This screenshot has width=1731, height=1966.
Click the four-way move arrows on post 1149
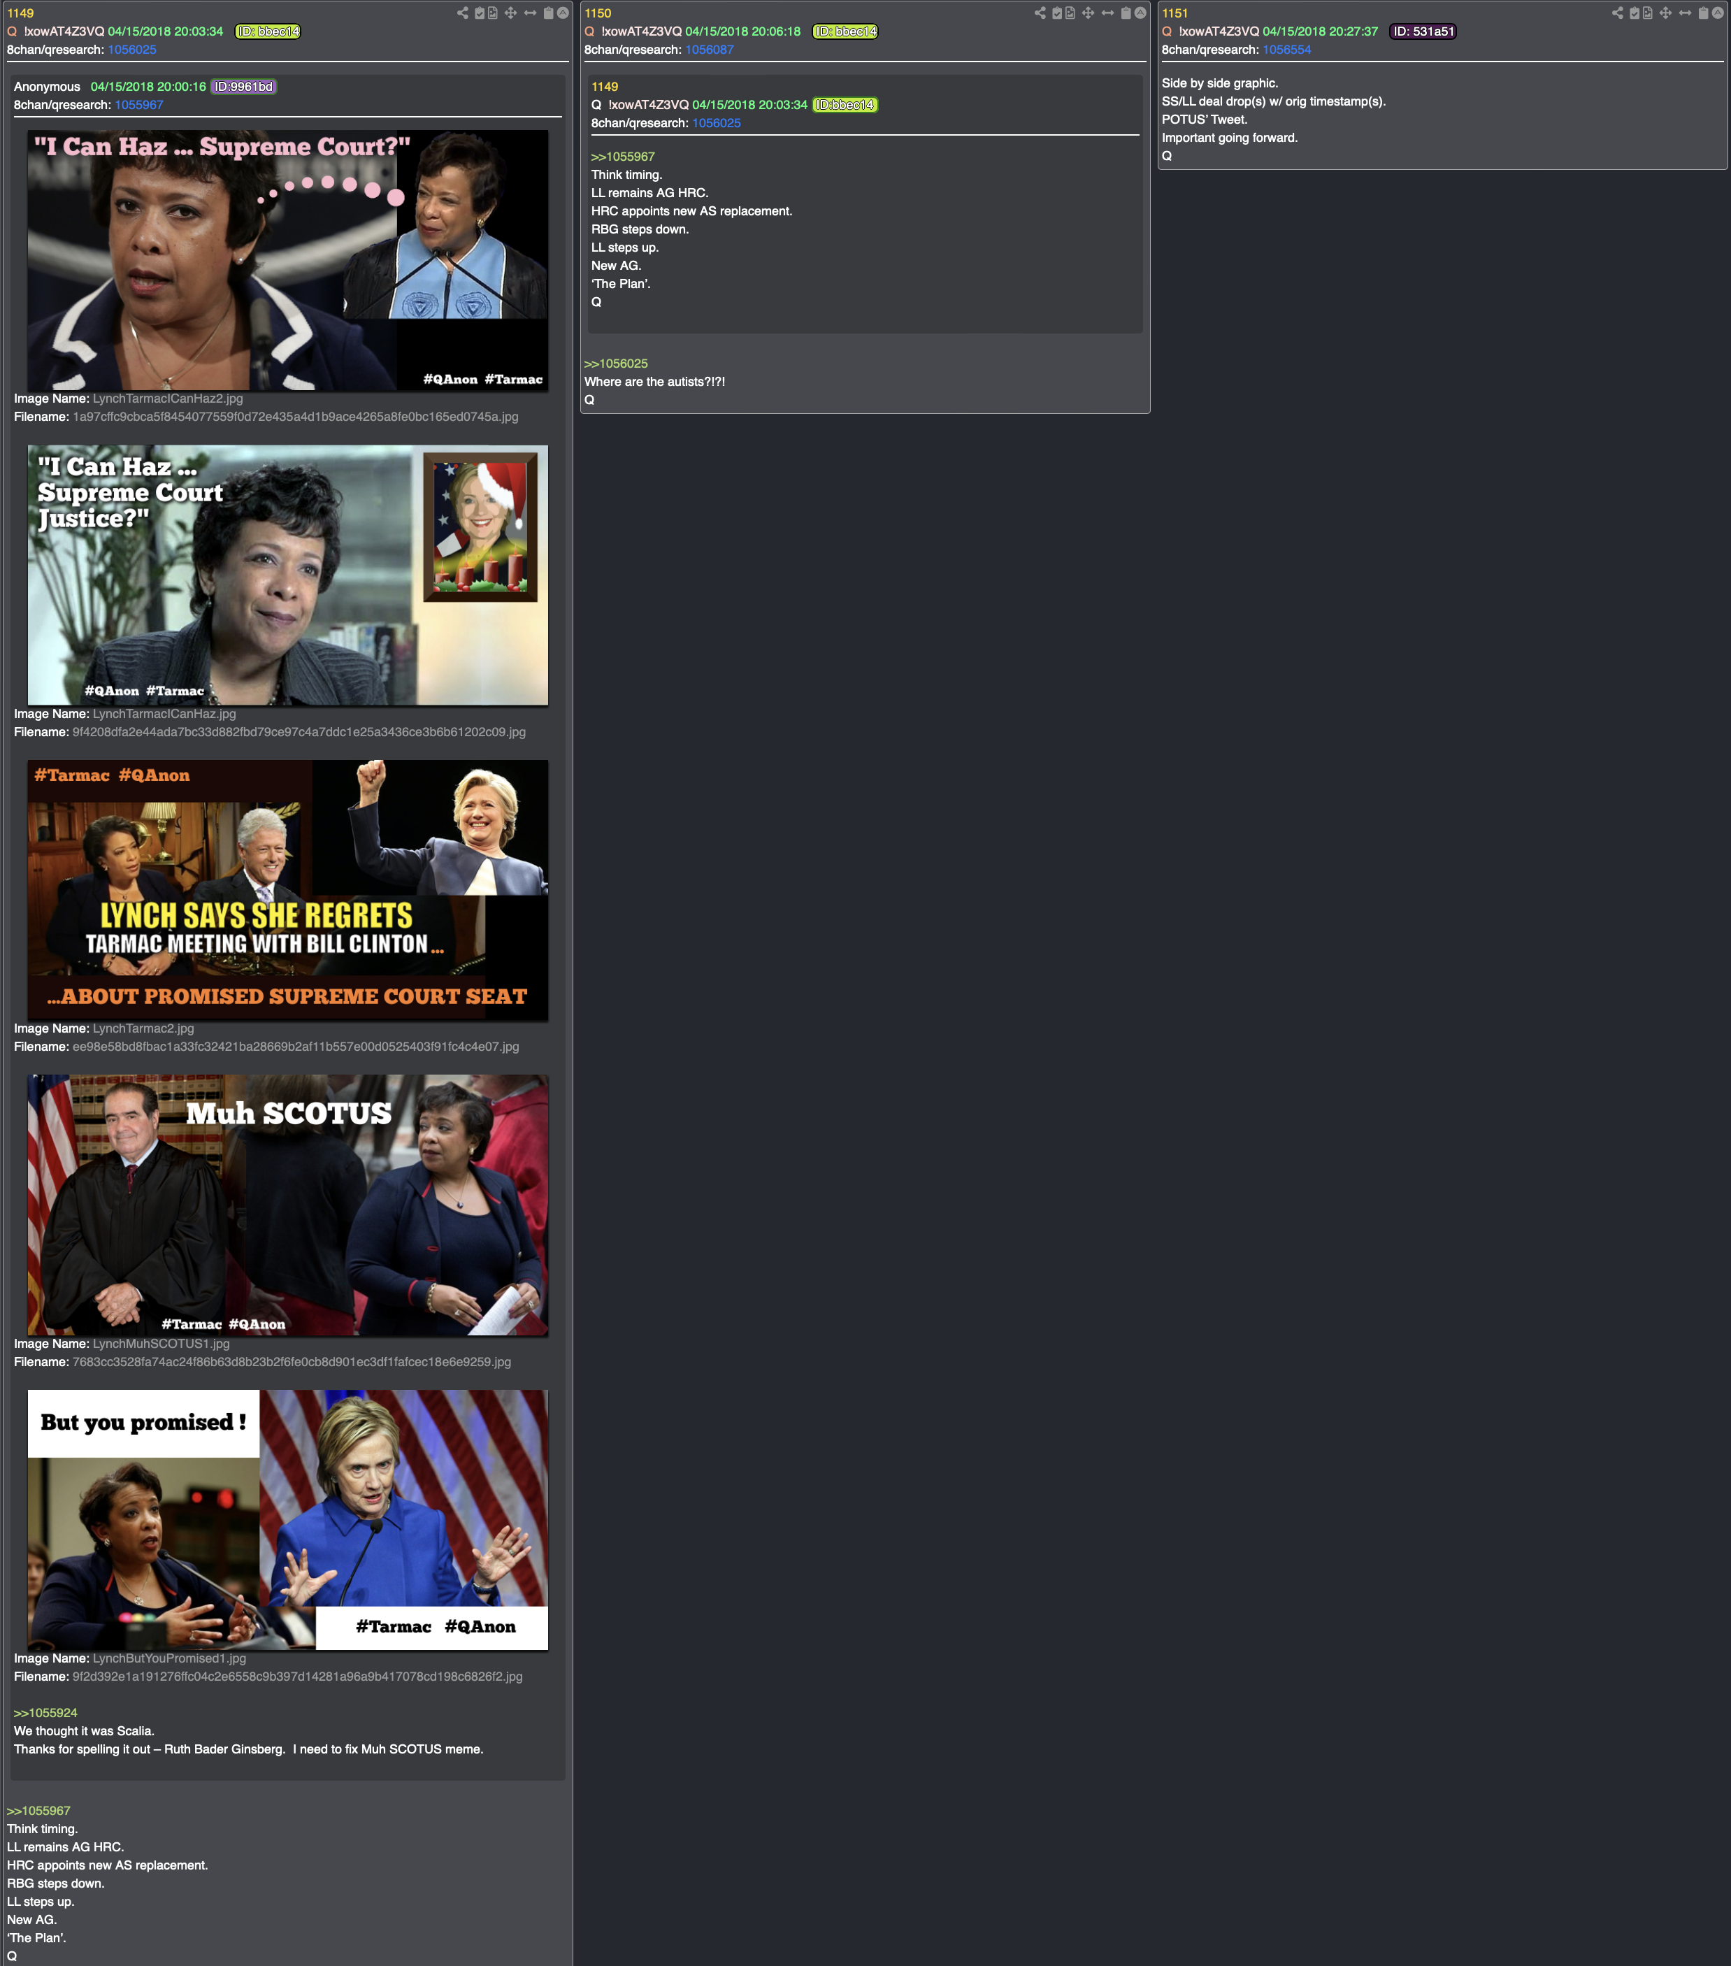coord(510,13)
